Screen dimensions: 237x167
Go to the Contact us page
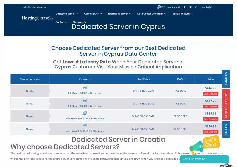click(x=62, y=22)
